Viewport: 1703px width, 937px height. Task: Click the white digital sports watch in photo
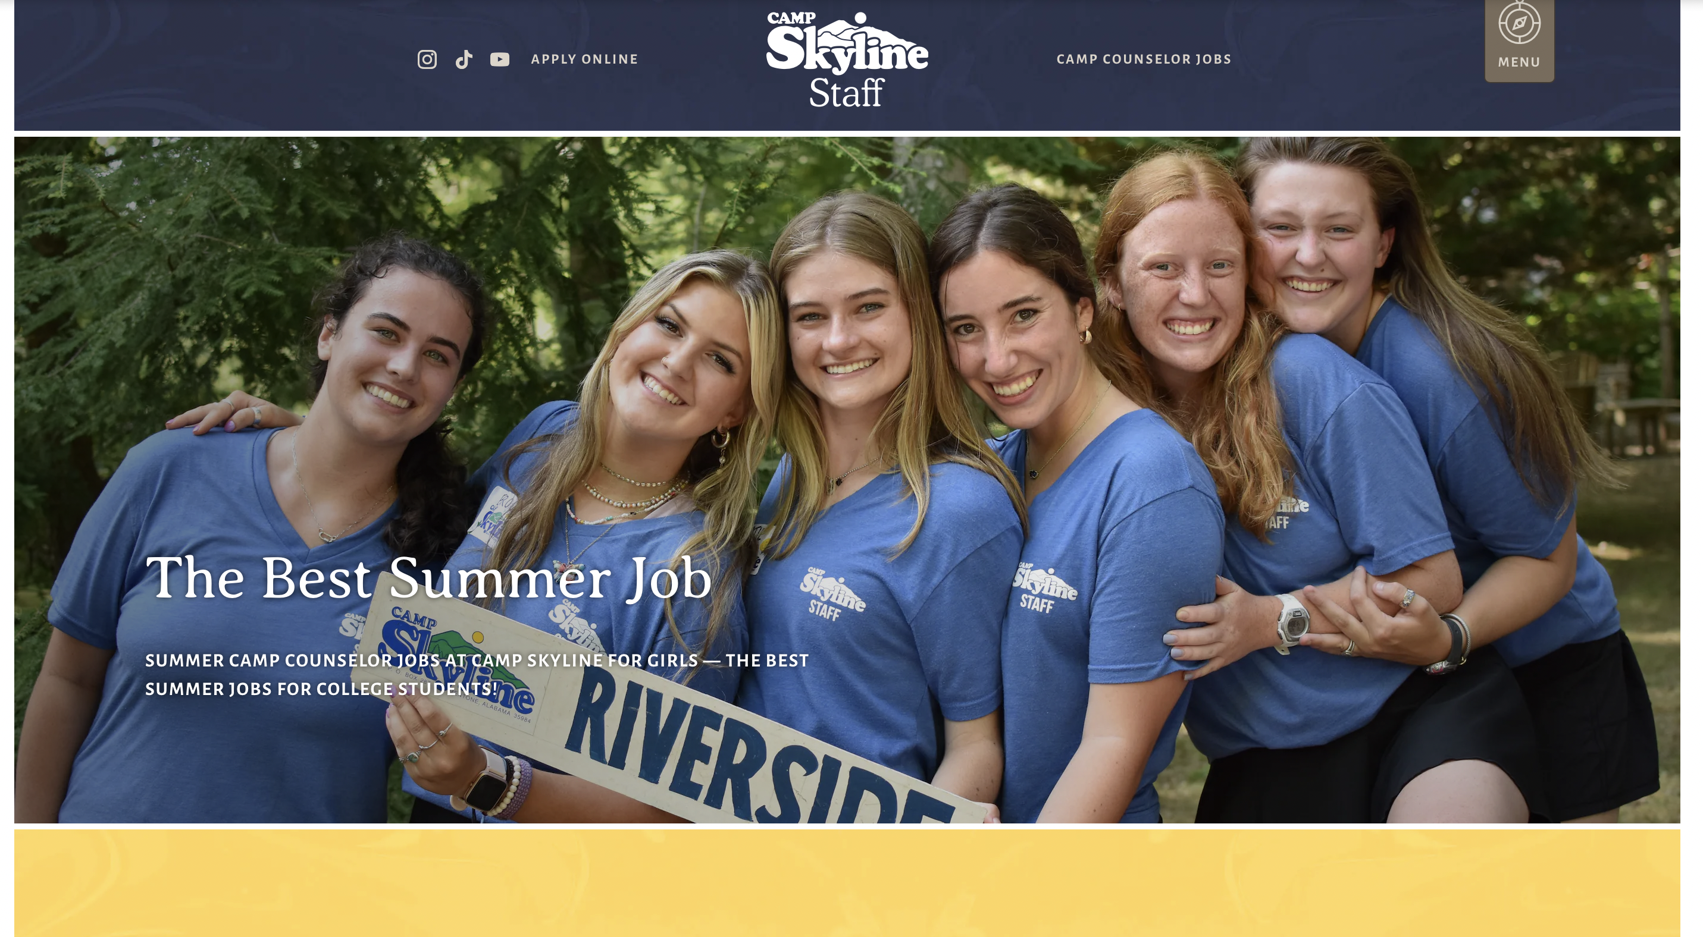1291,622
